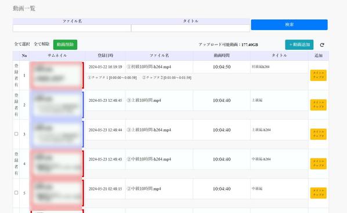The width and height of the screenshot is (347, 213).
Task: Tick the checkbox for row 3
Action: [x=16, y=134]
